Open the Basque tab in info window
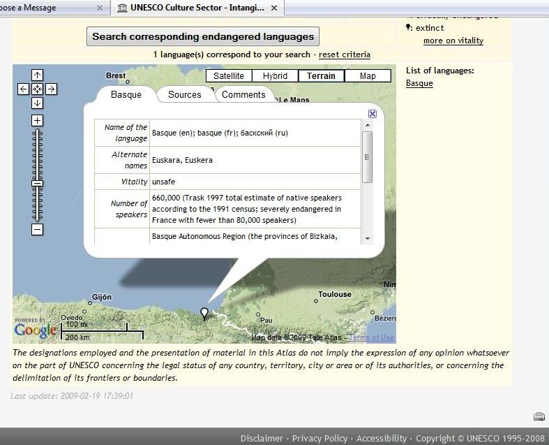 [x=126, y=95]
